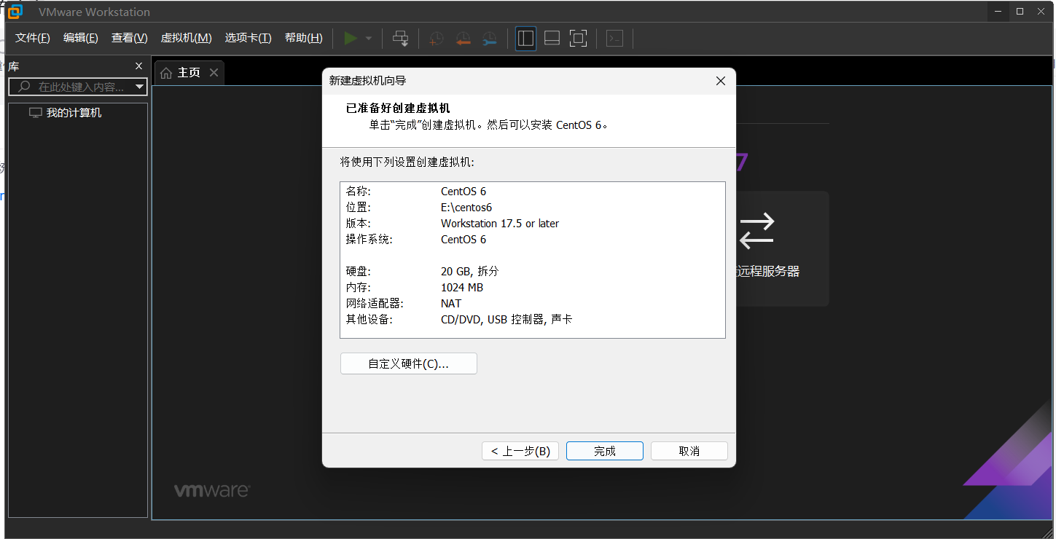
Task: Click 完成 to create the VM
Action: (605, 451)
